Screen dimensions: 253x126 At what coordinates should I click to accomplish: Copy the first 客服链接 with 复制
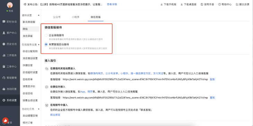click(212, 79)
